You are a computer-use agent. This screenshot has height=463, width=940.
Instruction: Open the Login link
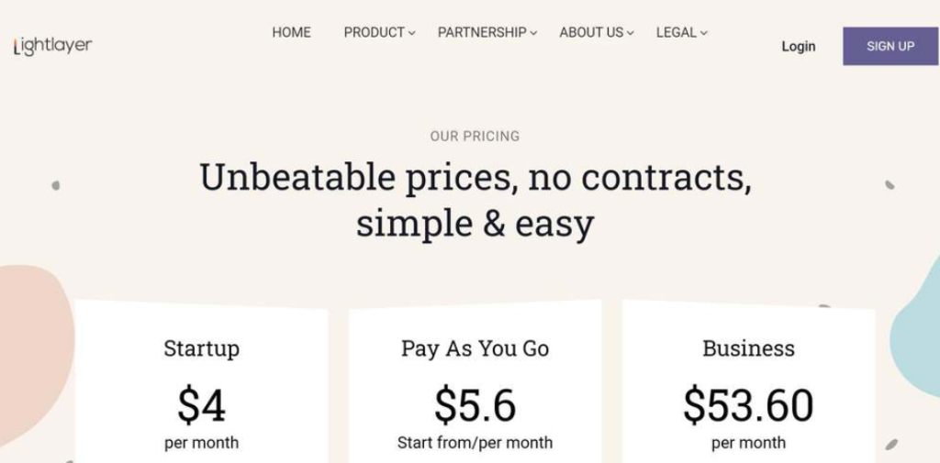pos(798,46)
